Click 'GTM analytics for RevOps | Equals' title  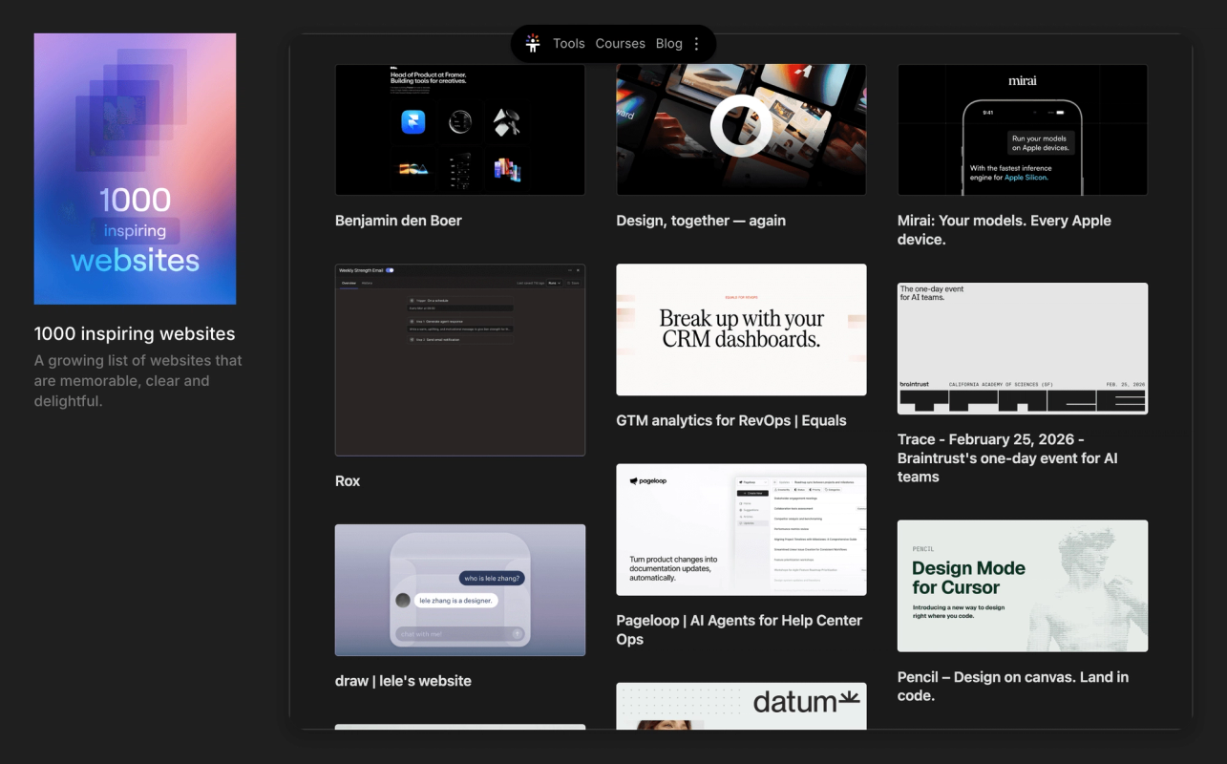point(731,420)
